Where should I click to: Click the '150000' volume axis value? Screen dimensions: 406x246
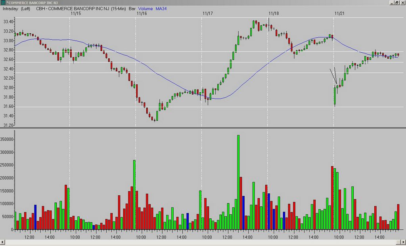[x=7, y=191]
